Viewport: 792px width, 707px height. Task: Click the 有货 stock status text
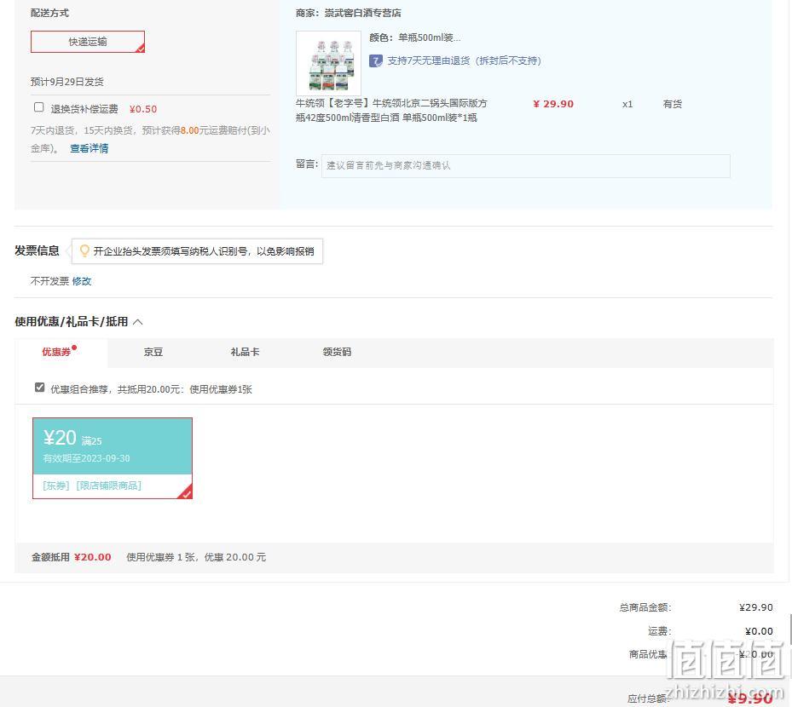[673, 104]
